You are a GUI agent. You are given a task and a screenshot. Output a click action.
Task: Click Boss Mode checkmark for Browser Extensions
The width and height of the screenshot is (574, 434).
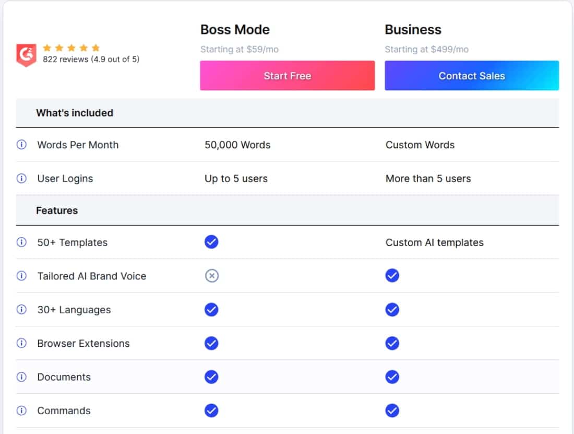pyautogui.click(x=211, y=343)
